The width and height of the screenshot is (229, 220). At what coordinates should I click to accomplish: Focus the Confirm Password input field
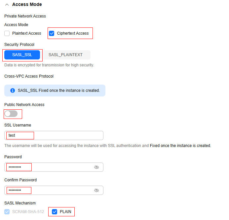pos(54,190)
